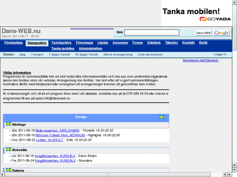Show dances for Idag

[22, 55]
